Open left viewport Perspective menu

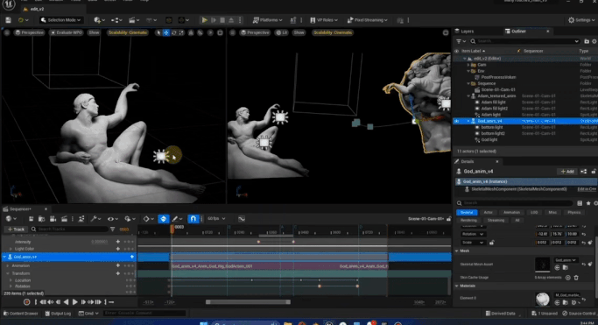pyautogui.click(x=30, y=32)
